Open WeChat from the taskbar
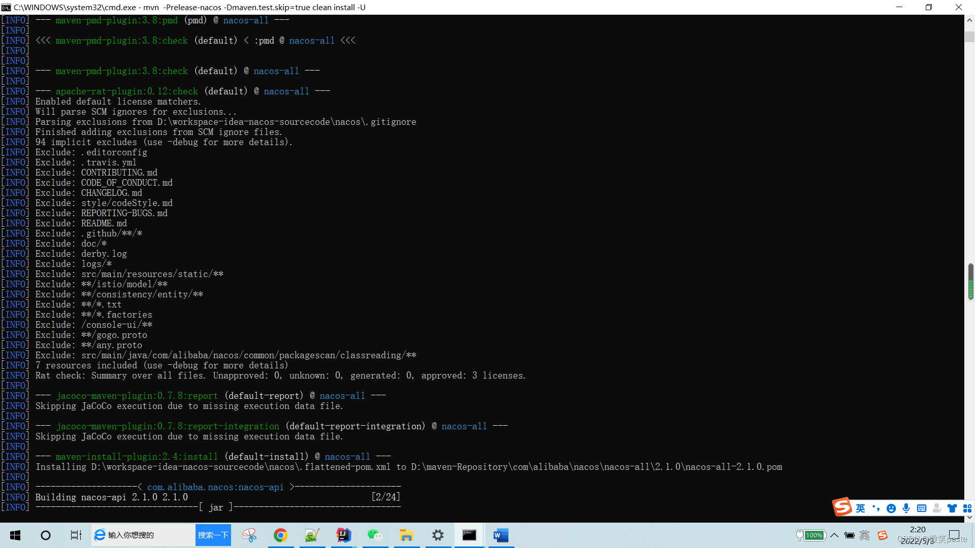The height and width of the screenshot is (548, 975). (x=375, y=535)
